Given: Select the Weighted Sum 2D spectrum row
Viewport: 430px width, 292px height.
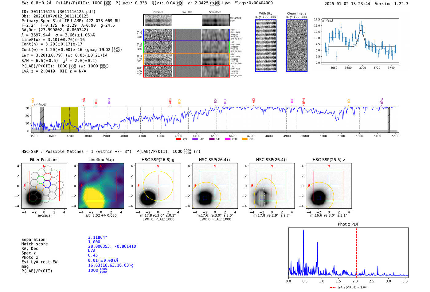Looking at the screenshot, I should (186, 20).
